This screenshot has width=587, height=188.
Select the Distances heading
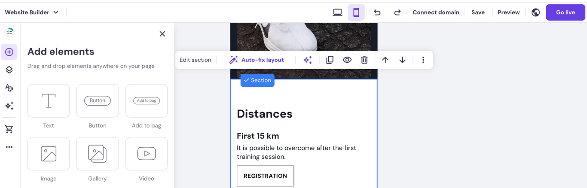click(x=265, y=114)
